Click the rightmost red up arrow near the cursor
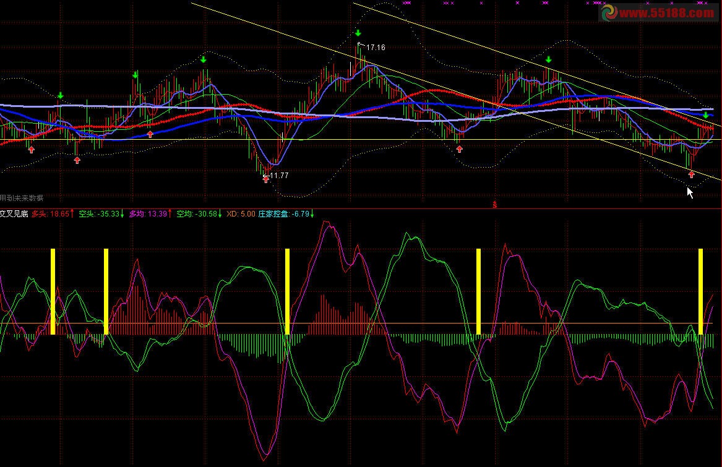722x467 pixels. click(x=691, y=174)
